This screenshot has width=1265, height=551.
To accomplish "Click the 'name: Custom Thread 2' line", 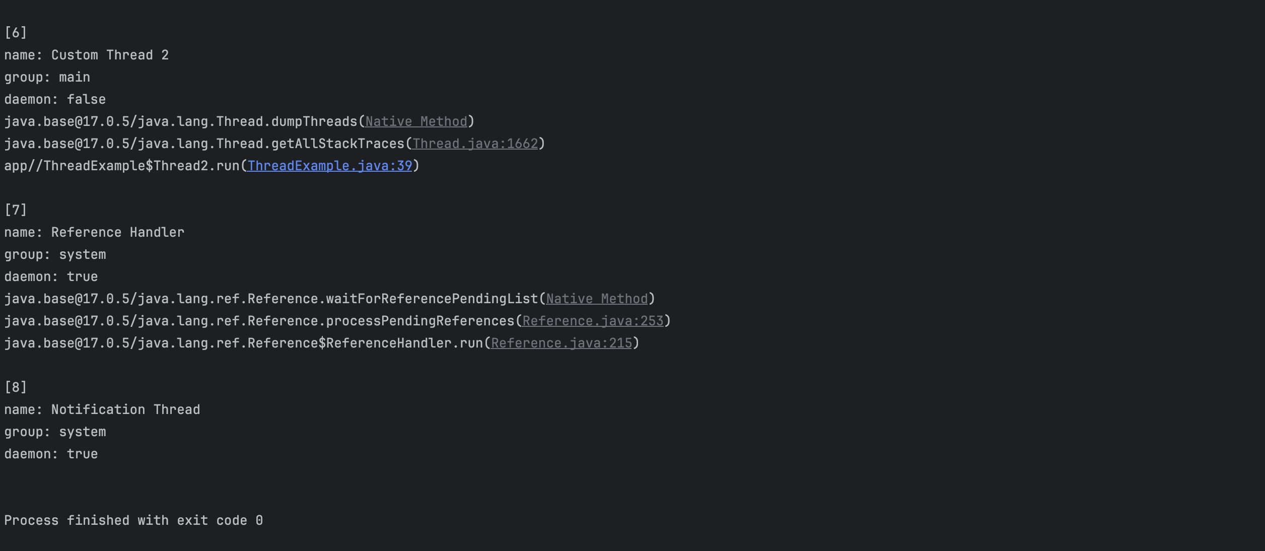I will pos(87,55).
